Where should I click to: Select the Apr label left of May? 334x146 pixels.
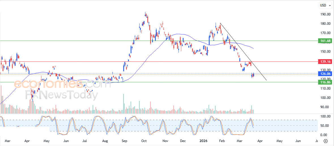coord(27,140)
